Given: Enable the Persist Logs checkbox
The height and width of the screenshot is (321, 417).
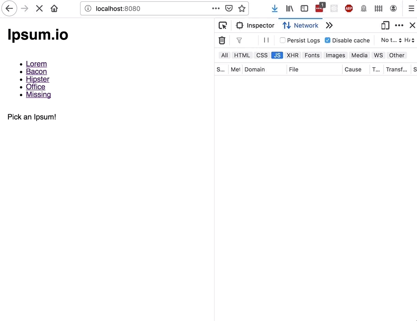Looking at the screenshot, I should (283, 40).
